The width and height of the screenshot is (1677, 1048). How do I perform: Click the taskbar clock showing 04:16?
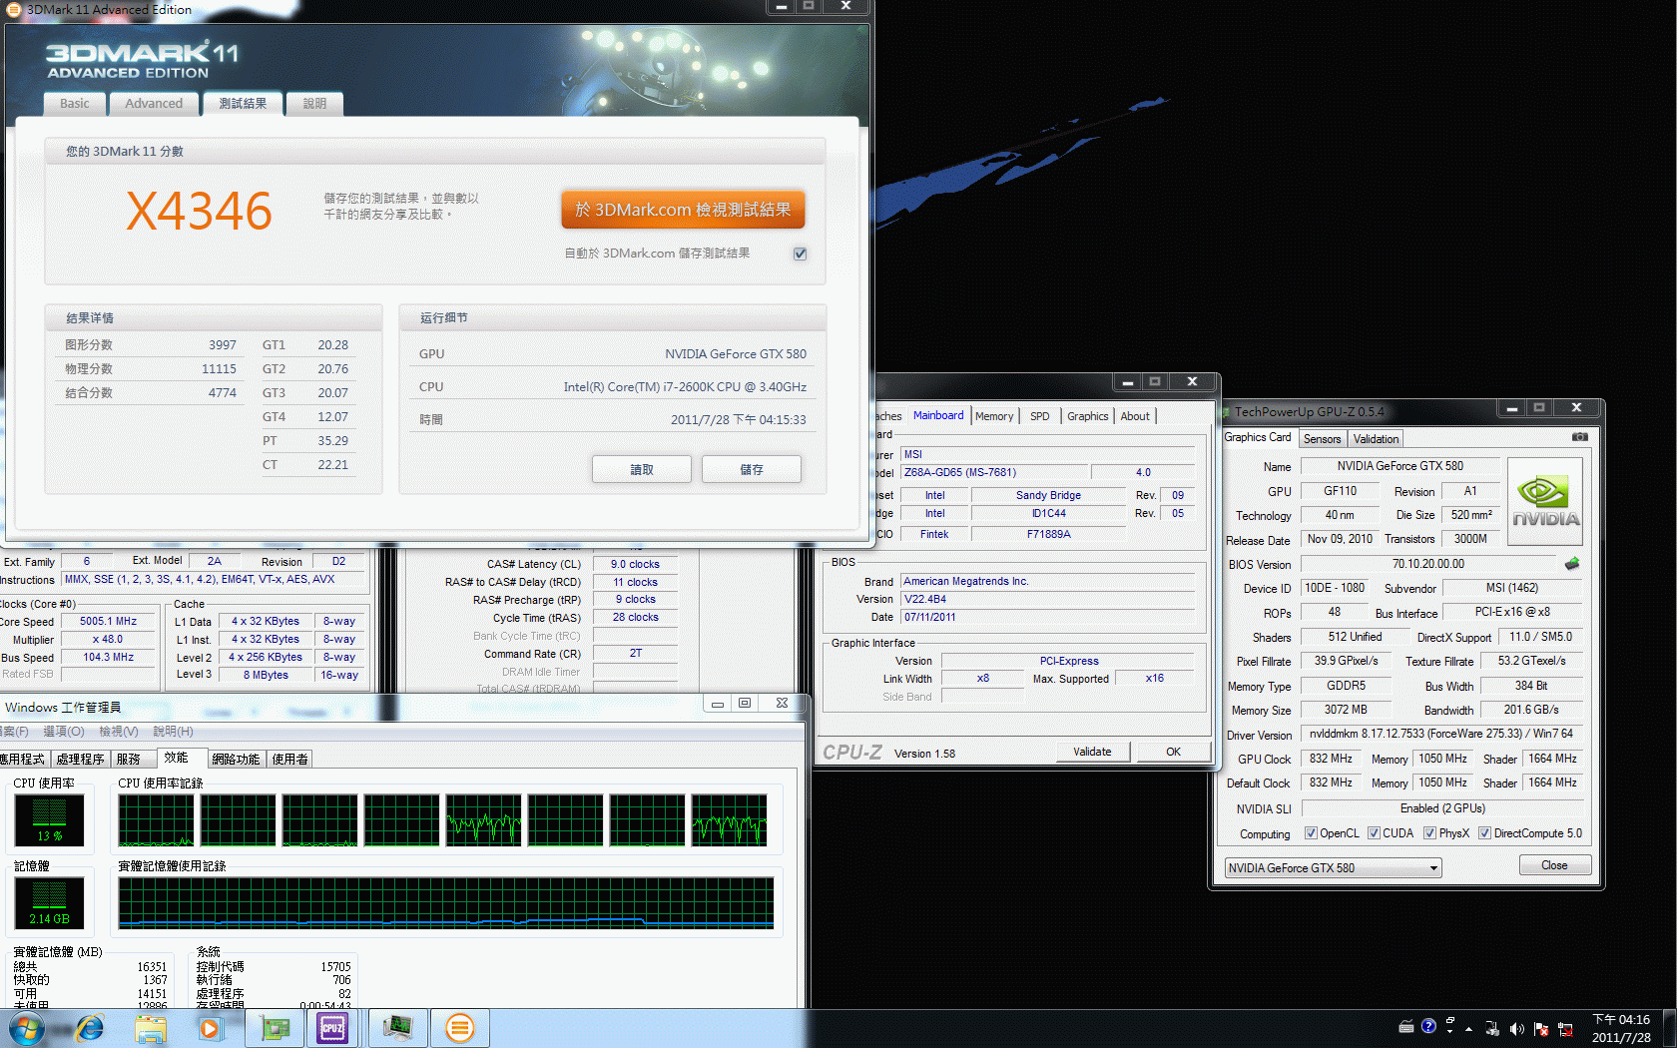tap(1621, 1028)
